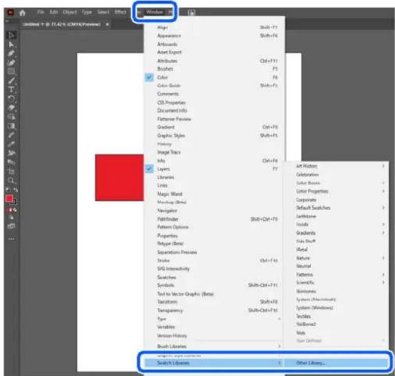Choose Skintones swatch library

click(337, 291)
